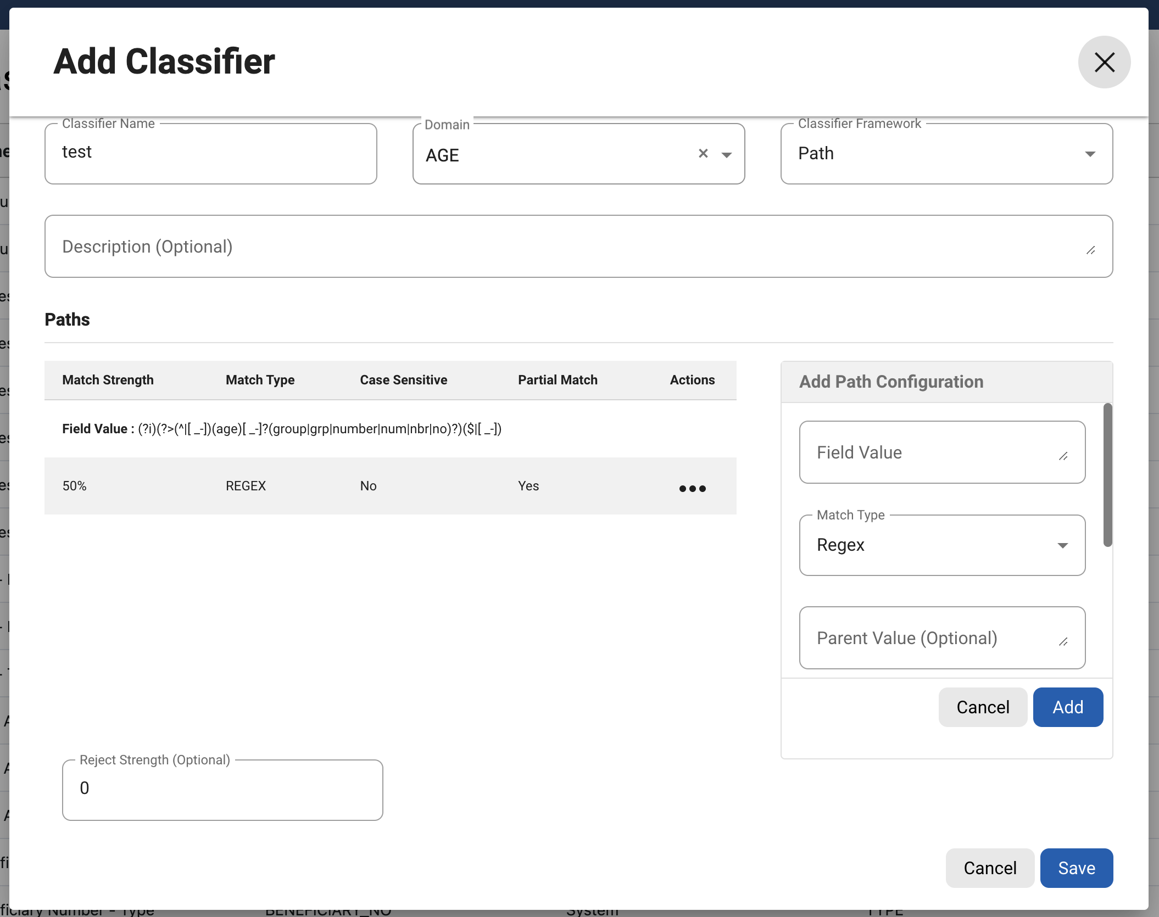
Task: Edit the Classifier Name field containing test
Action: (211, 153)
